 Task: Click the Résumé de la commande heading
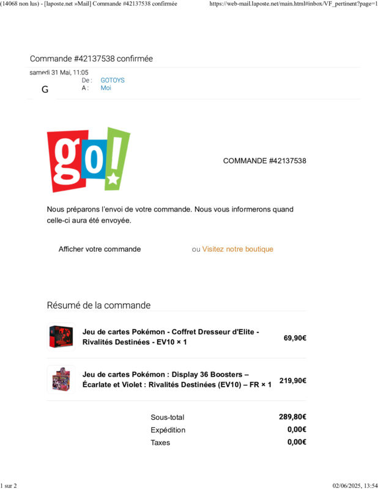(98, 305)
